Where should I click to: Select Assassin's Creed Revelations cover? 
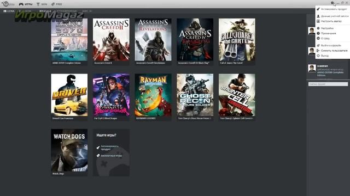coord(153,40)
